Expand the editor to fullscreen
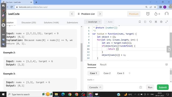The height and width of the screenshot is (97, 172). click(x=167, y=22)
